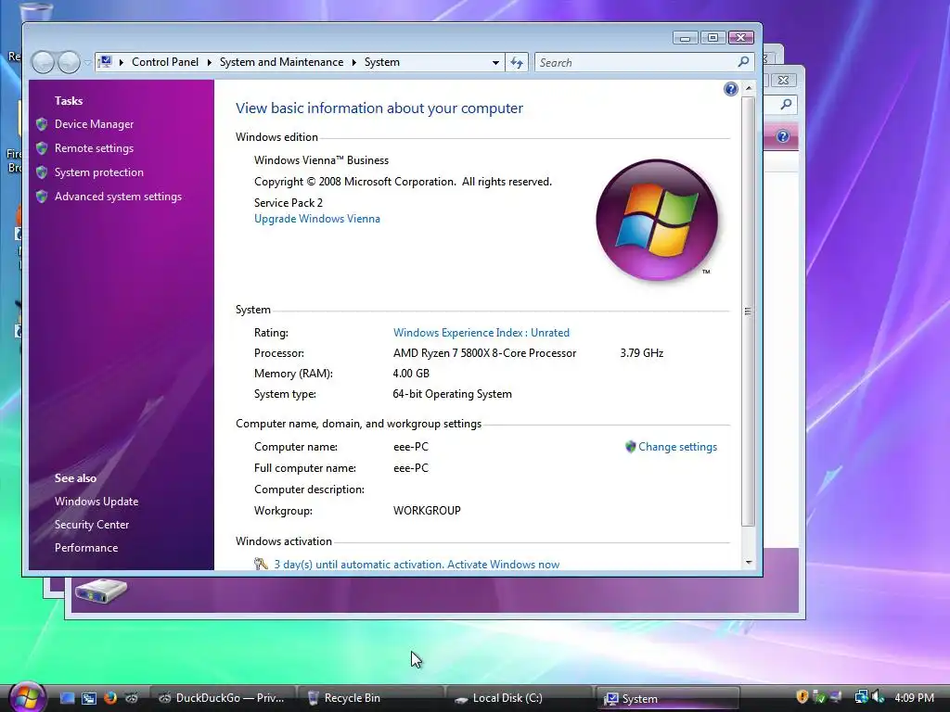Viewport: 950px width, 712px height.
Task: Click the scrollbar down arrow
Action: [749, 563]
